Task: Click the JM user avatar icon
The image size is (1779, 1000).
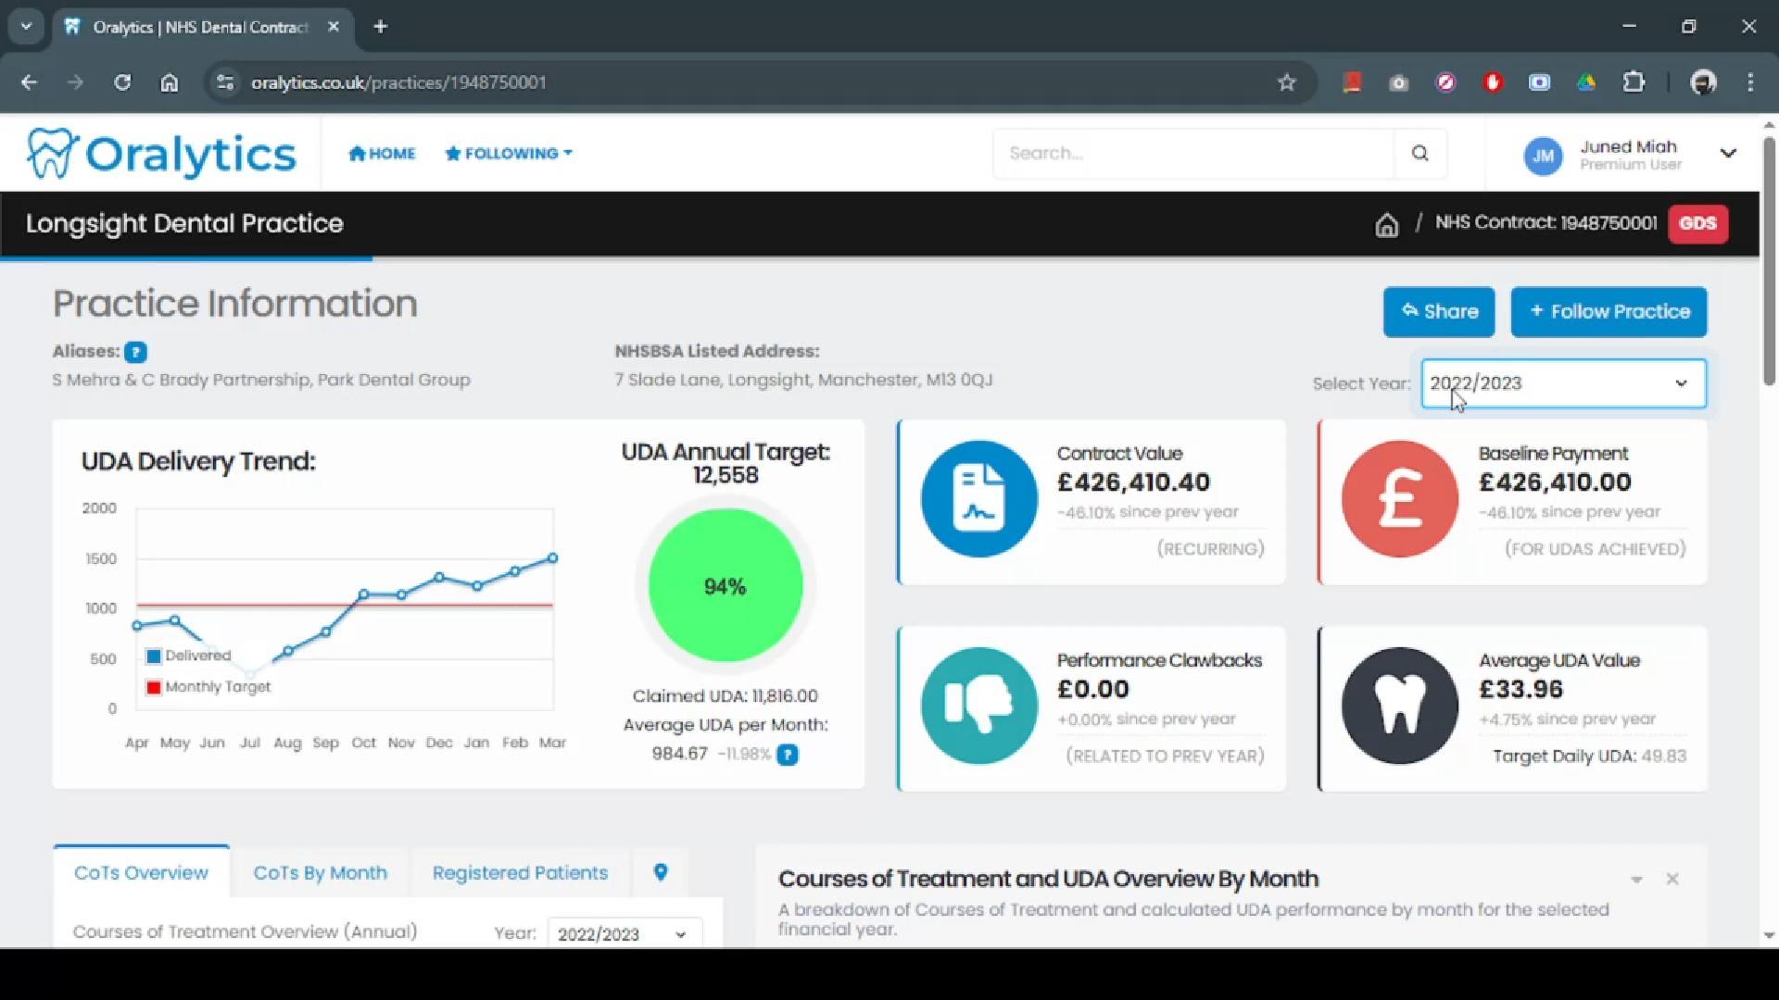Action: tap(1543, 156)
